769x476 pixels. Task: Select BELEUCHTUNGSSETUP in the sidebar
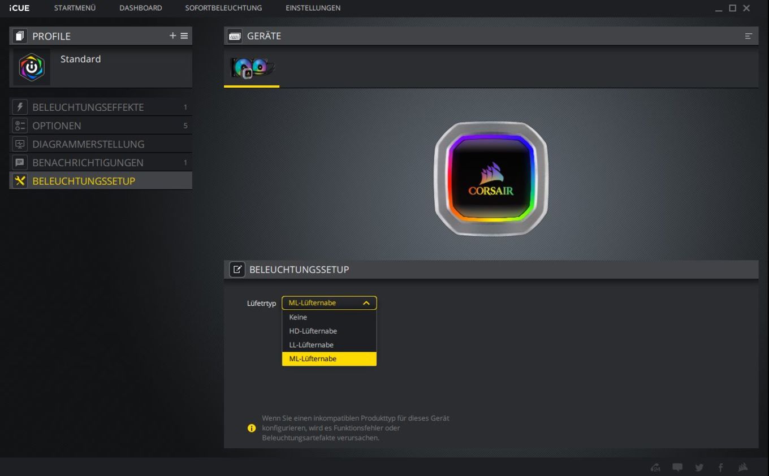(101, 181)
